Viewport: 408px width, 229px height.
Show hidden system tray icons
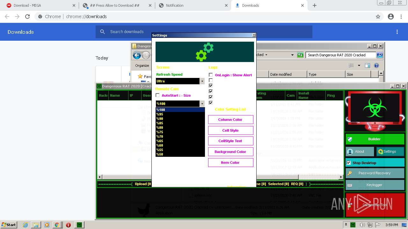346,225
